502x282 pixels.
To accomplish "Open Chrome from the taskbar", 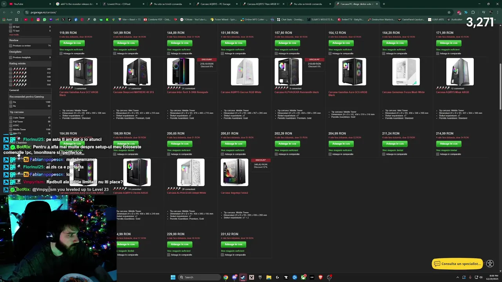I will point(226,277).
